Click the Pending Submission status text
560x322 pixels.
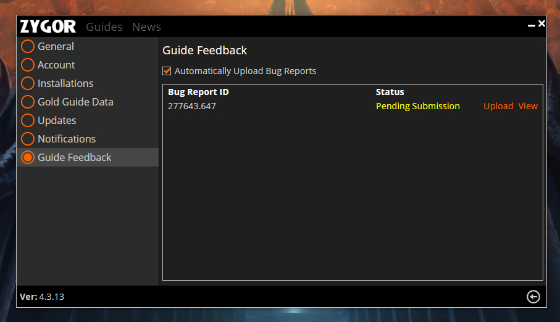pos(418,106)
